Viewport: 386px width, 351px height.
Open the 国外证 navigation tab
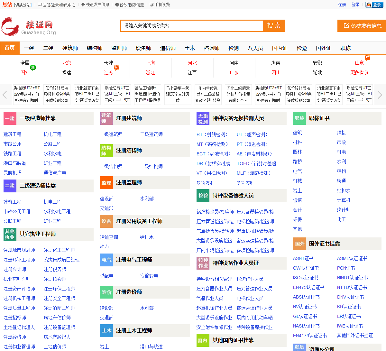click(324, 48)
